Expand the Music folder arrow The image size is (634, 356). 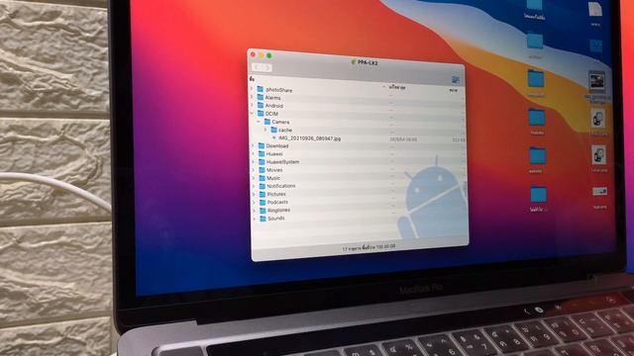(x=254, y=178)
